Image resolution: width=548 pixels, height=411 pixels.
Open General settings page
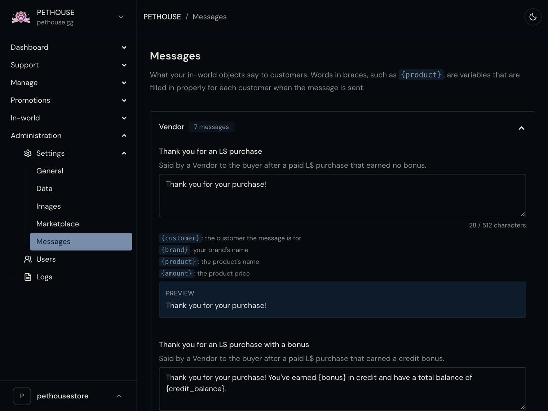50,171
